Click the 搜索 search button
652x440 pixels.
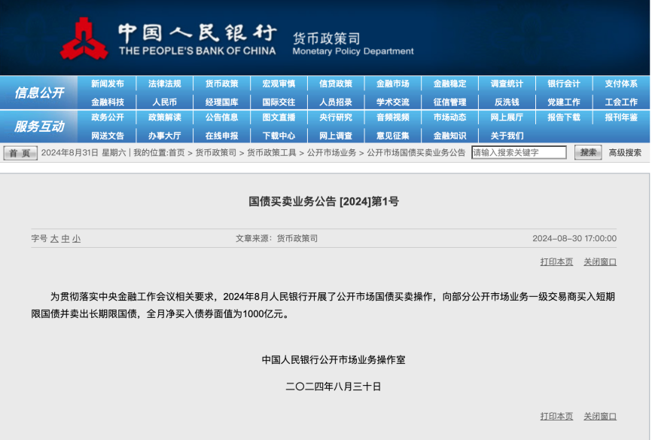[588, 152]
